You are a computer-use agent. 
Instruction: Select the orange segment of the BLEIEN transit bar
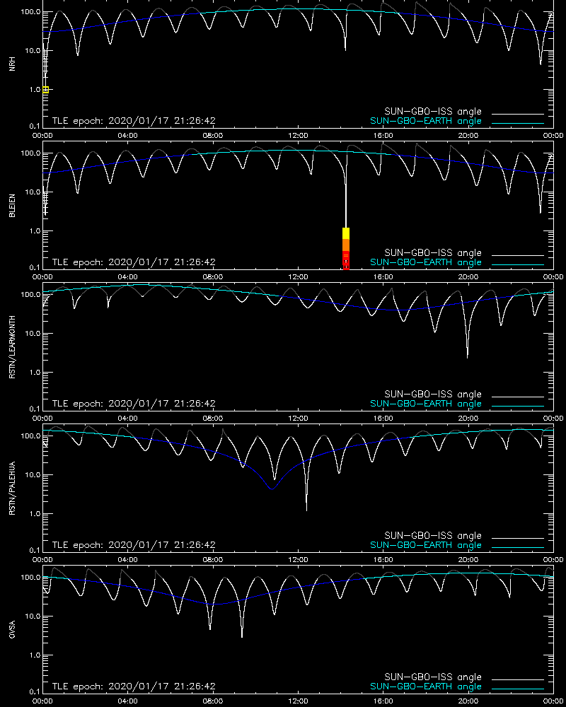pos(346,245)
